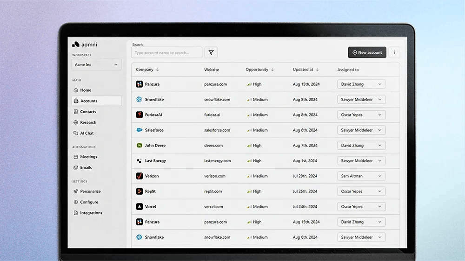Viewport: 465px width, 261px height.
Task: Open the John Deere assignee dropdown
Action: click(x=361, y=146)
